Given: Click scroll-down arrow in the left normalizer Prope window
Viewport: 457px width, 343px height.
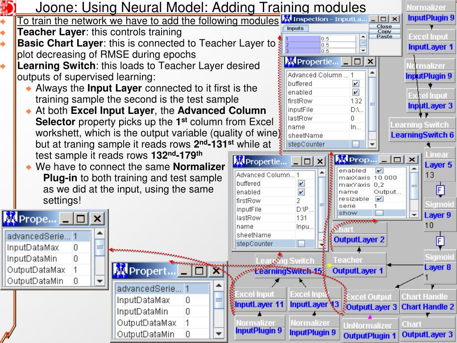Looking at the screenshot, I should [100, 281].
